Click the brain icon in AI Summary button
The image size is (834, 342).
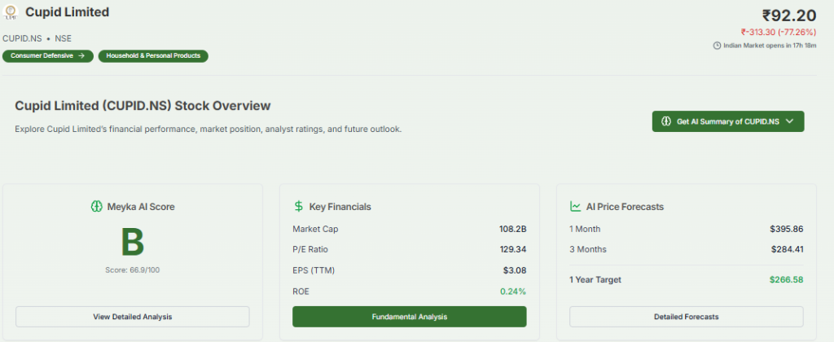click(x=665, y=121)
